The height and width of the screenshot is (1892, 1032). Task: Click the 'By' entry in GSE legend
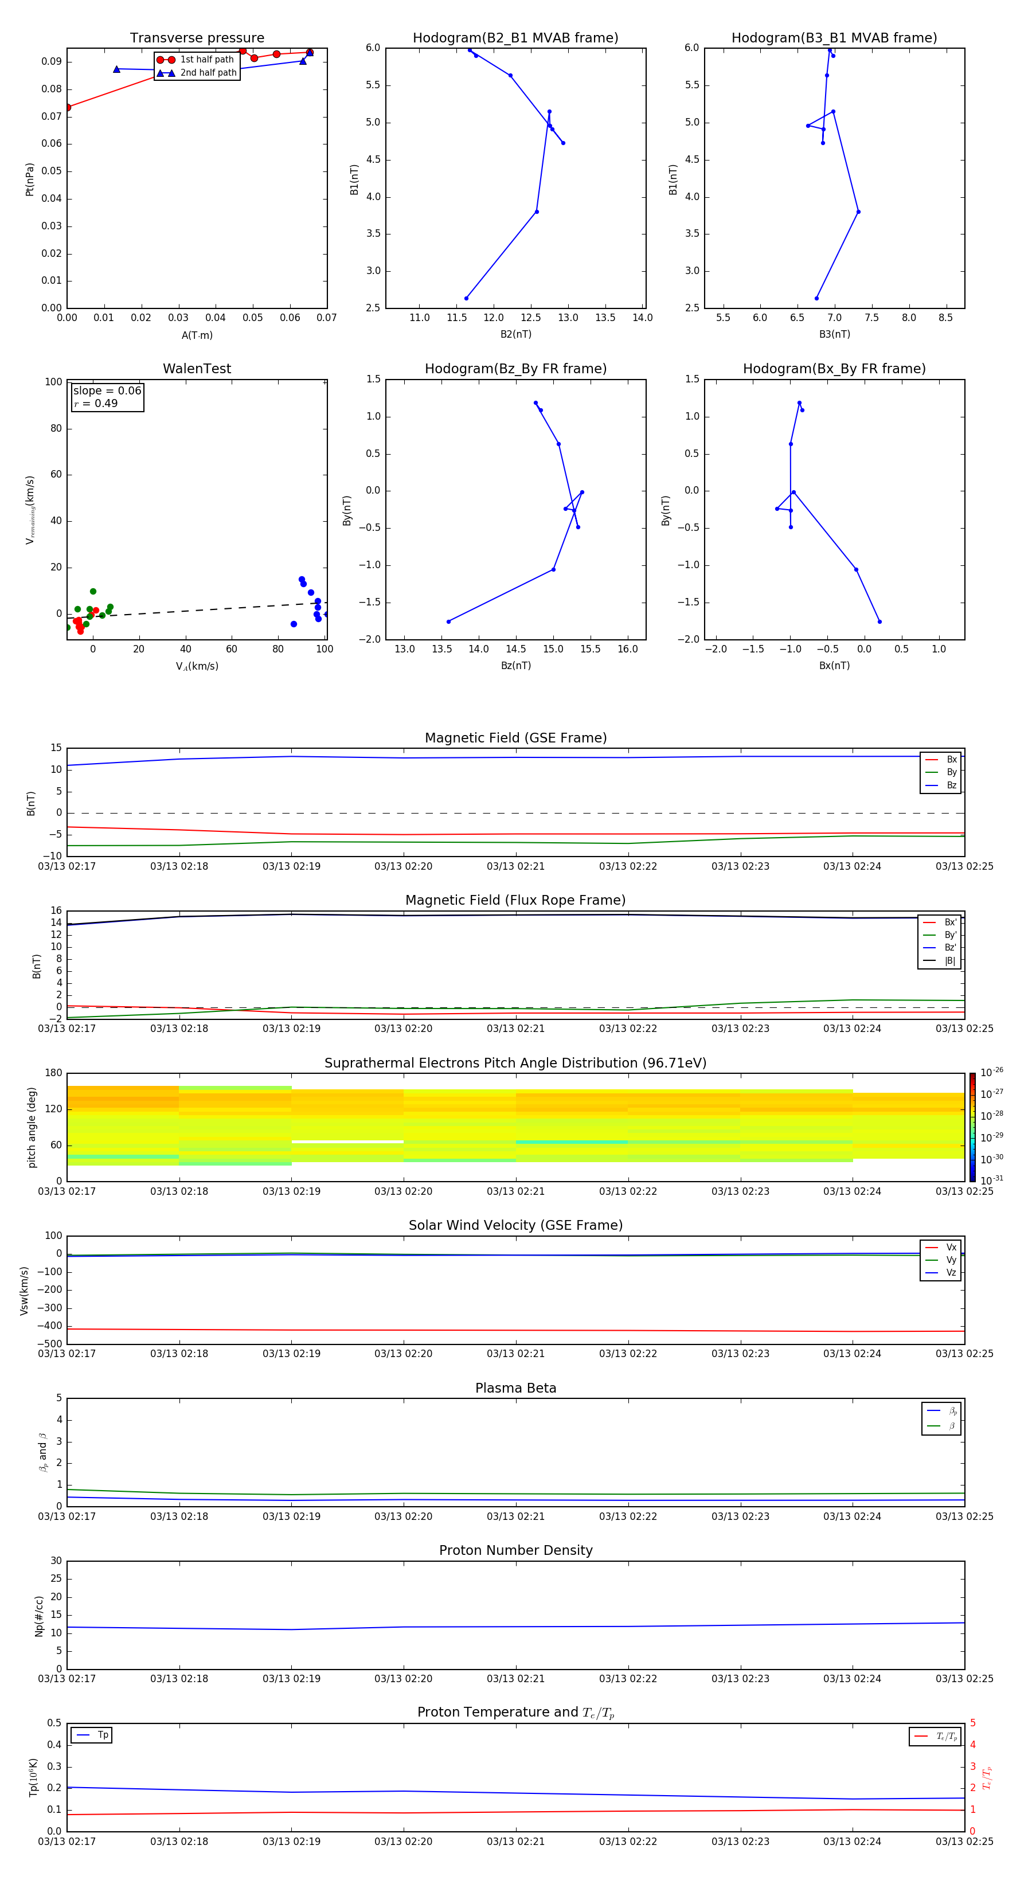941,772
